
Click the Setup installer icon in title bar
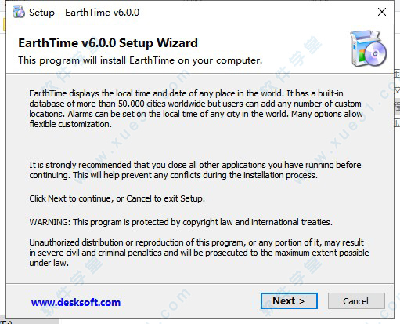tap(19, 12)
